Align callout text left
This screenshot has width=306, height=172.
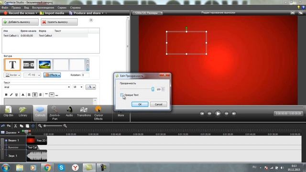[29, 95]
